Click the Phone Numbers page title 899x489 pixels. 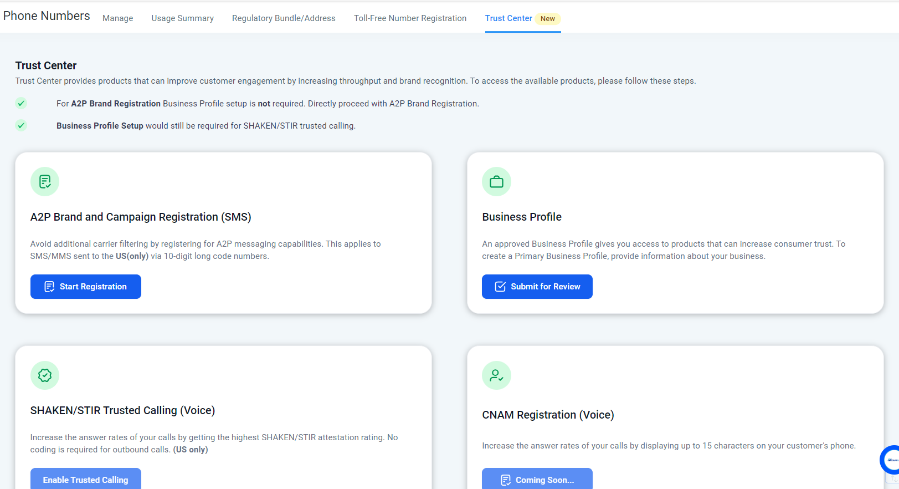[x=47, y=16]
